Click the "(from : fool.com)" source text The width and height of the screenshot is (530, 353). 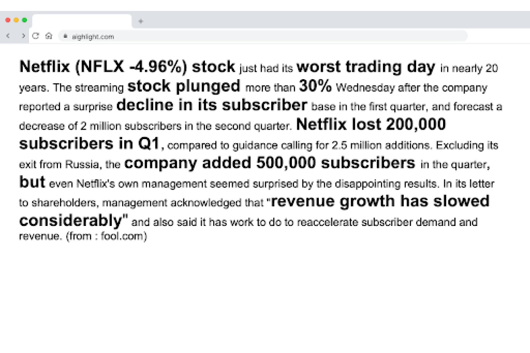pos(106,236)
